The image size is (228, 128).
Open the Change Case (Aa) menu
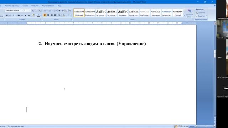[x=29, y=15]
